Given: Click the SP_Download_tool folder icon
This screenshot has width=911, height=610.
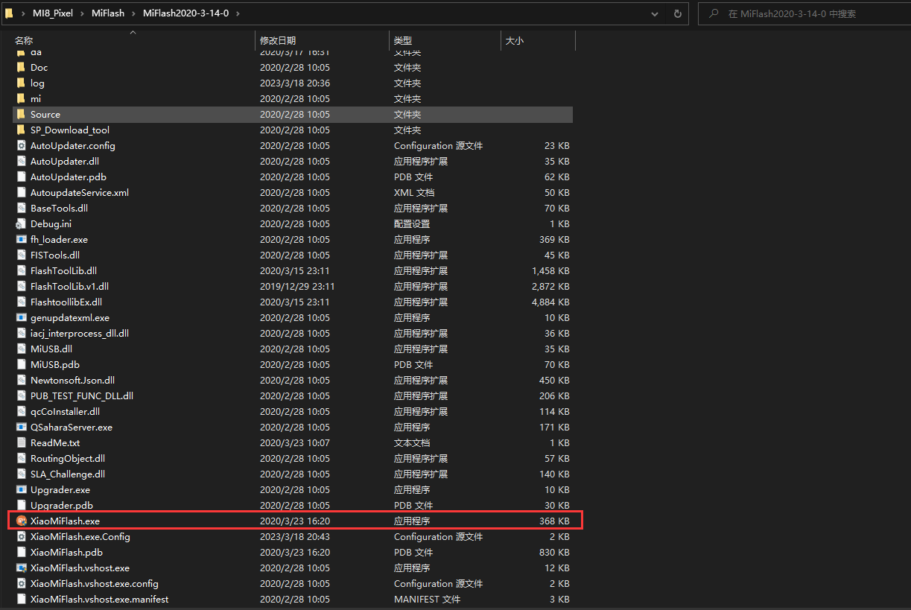Looking at the screenshot, I should (x=21, y=130).
